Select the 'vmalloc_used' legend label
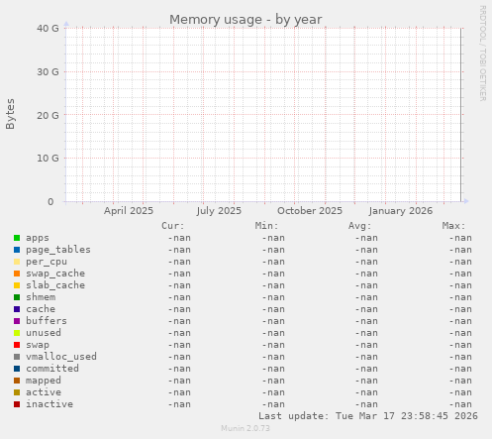 pos(61,357)
